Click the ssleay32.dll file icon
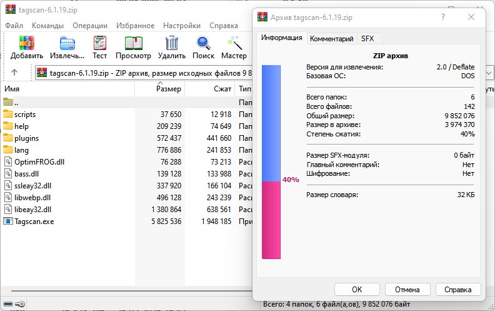The width and height of the screenshot is (495, 311). point(8,185)
